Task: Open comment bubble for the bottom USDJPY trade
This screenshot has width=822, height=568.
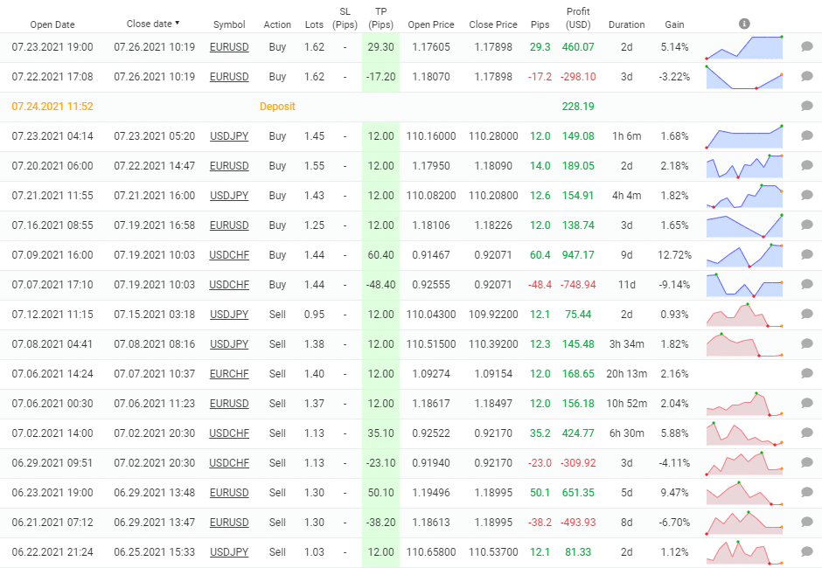Action: 806,551
